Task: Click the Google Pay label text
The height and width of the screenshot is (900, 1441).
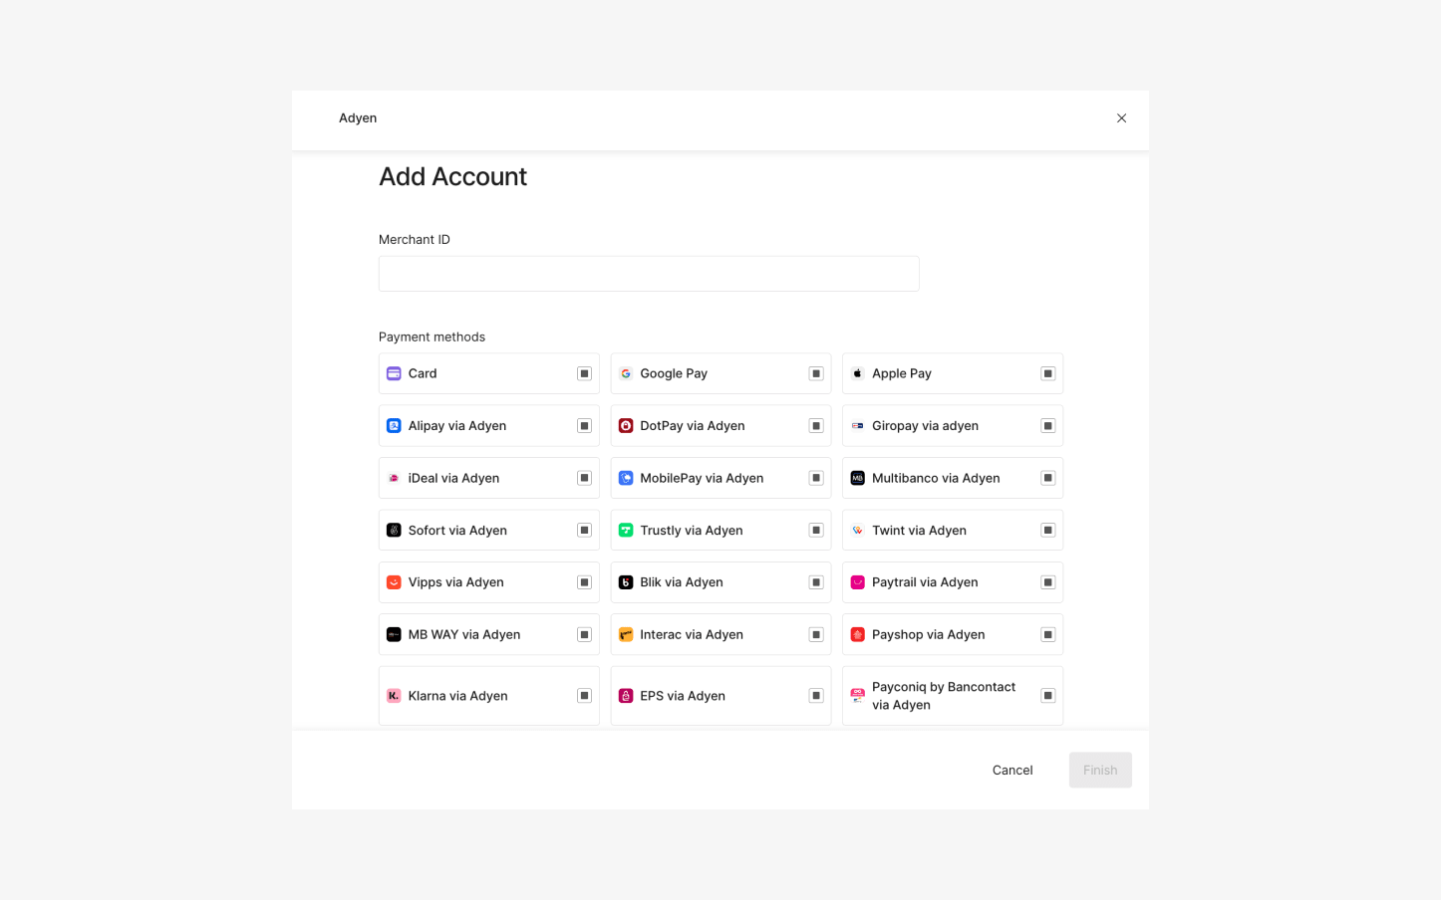Action: [674, 373]
